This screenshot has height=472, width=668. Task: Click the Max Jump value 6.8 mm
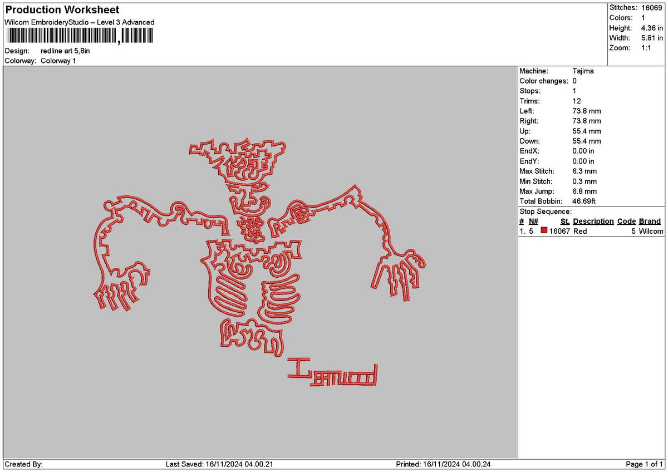[x=584, y=191]
